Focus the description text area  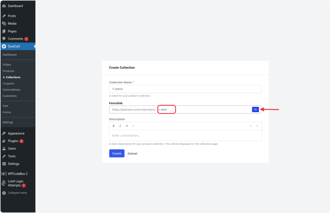[185, 136]
